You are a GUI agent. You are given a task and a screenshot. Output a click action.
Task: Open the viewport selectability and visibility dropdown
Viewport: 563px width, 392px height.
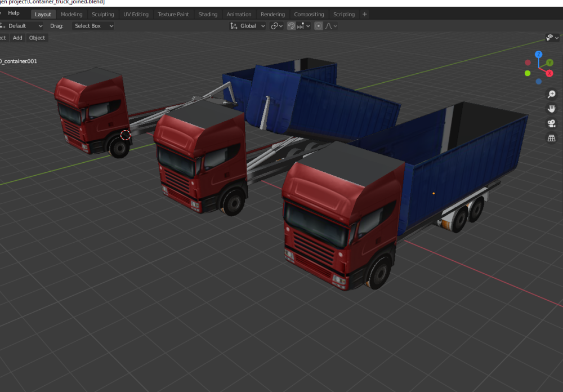(552, 38)
